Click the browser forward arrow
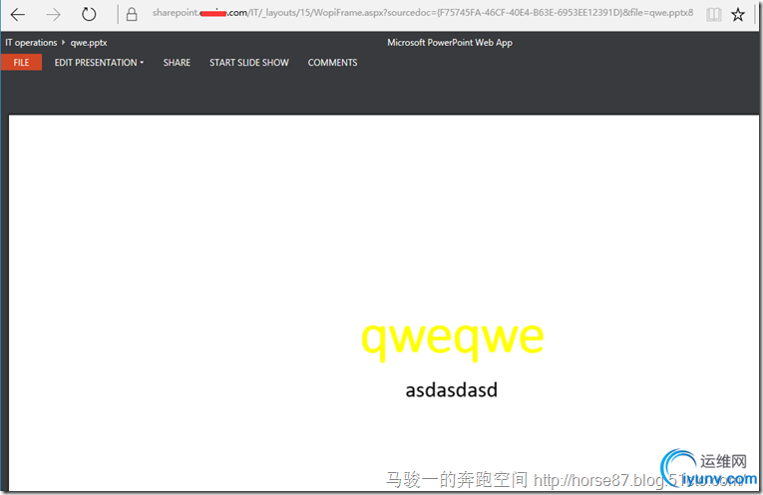The width and height of the screenshot is (763, 495). coord(53,15)
